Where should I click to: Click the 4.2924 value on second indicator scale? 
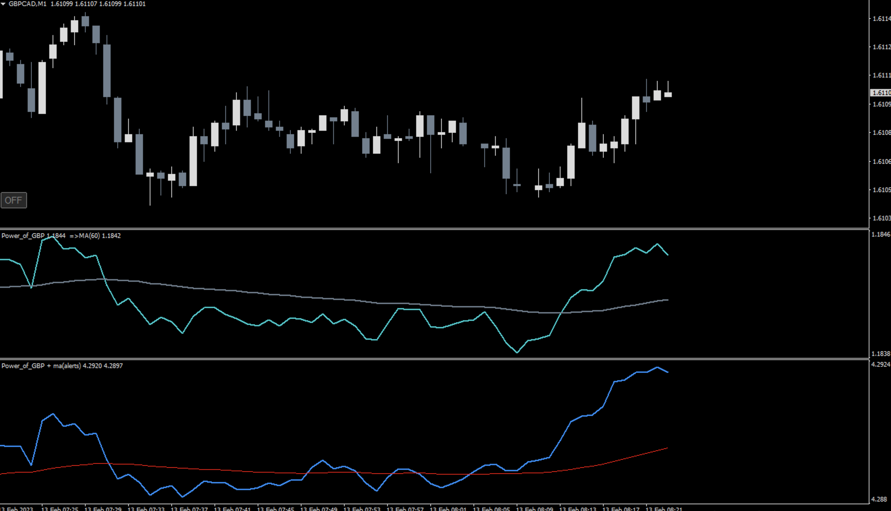tap(881, 364)
